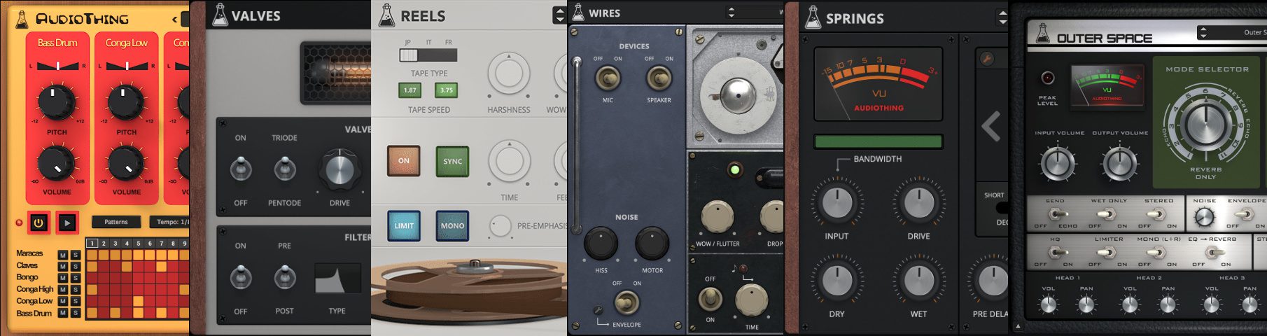Toggle the Limiter switch in Outer Space
This screenshot has width=1267, height=336.
point(1107,253)
